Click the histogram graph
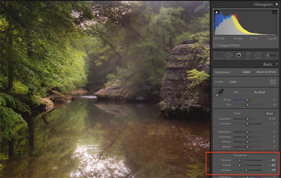The width and height of the screenshot is (281, 178). (246, 22)
